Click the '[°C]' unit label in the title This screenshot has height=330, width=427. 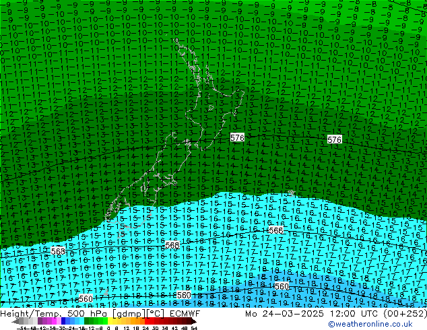point(156,314)
